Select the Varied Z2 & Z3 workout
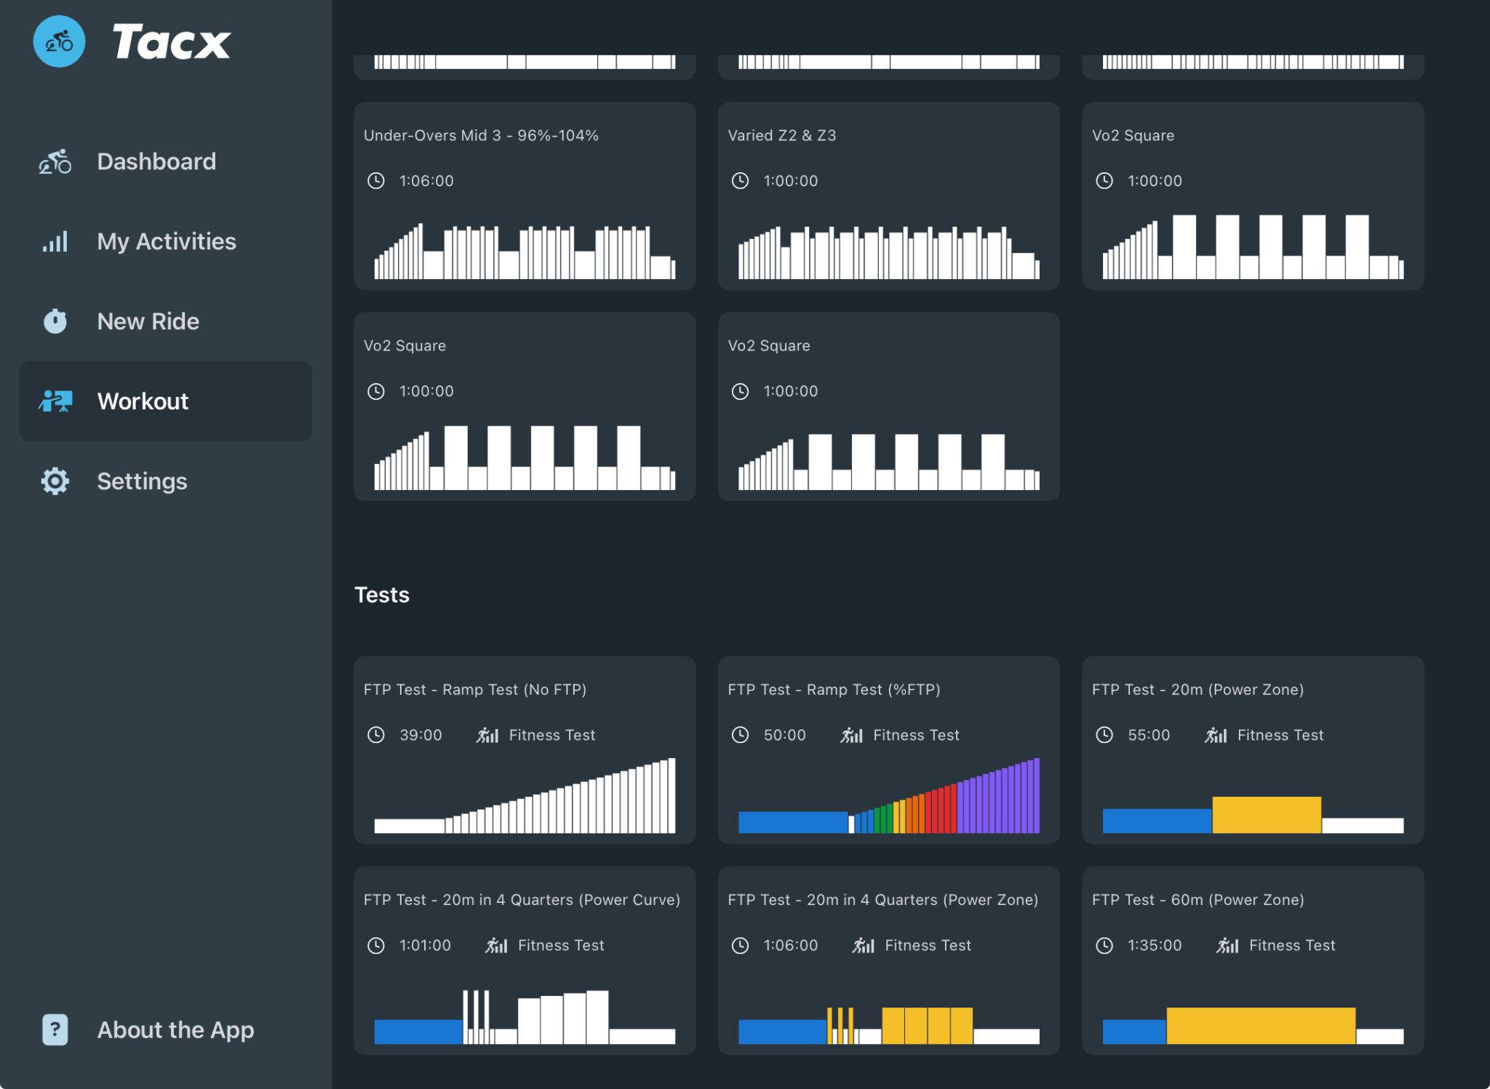1490x1089 pixels. click(889, 195)
